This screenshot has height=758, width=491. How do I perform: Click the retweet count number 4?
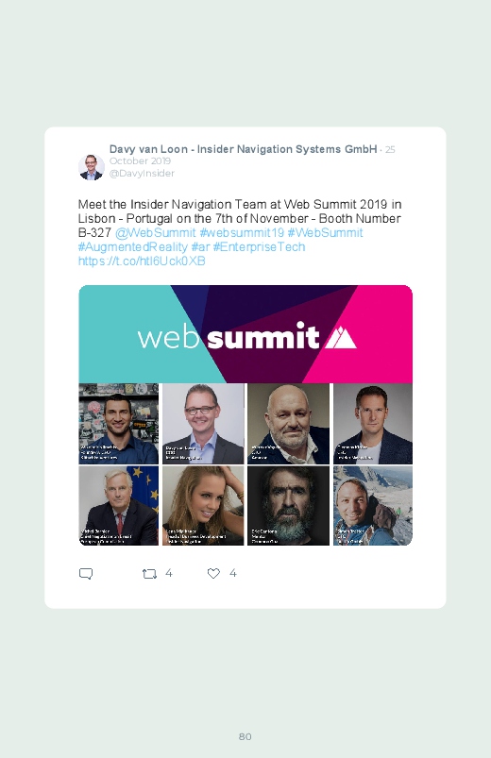coord(169,573)
